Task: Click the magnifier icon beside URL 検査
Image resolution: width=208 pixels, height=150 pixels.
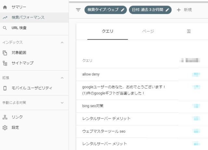Action: pos(5,28)
